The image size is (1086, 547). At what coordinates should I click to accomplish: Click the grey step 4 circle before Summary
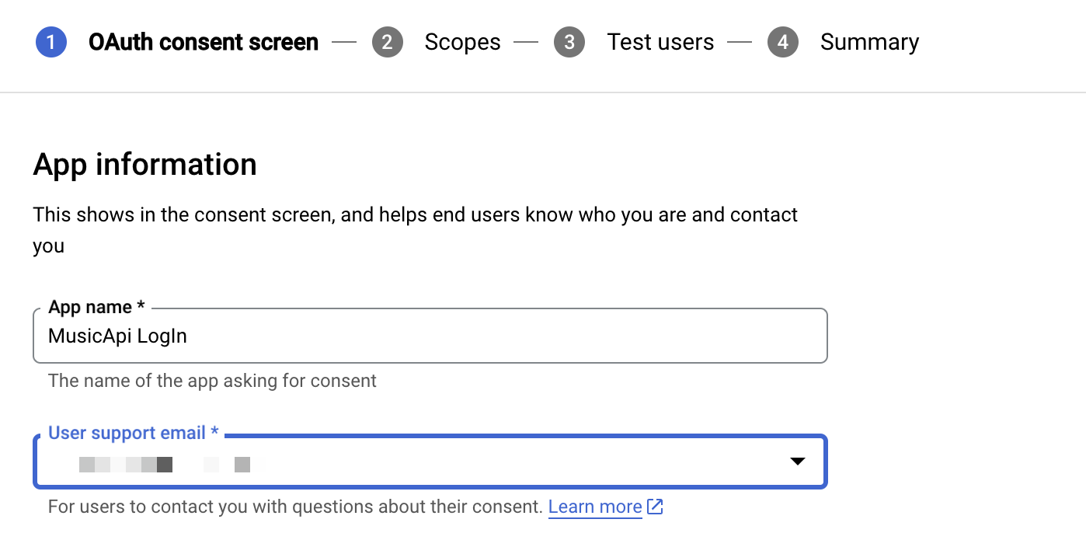tap(783, 42)
